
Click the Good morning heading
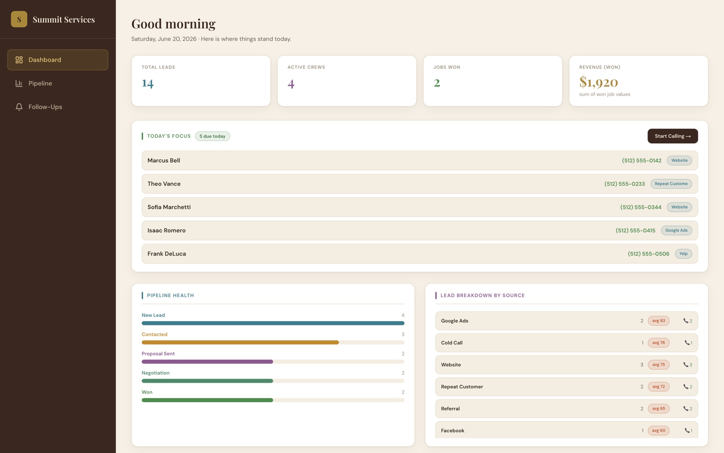(173, 24)
